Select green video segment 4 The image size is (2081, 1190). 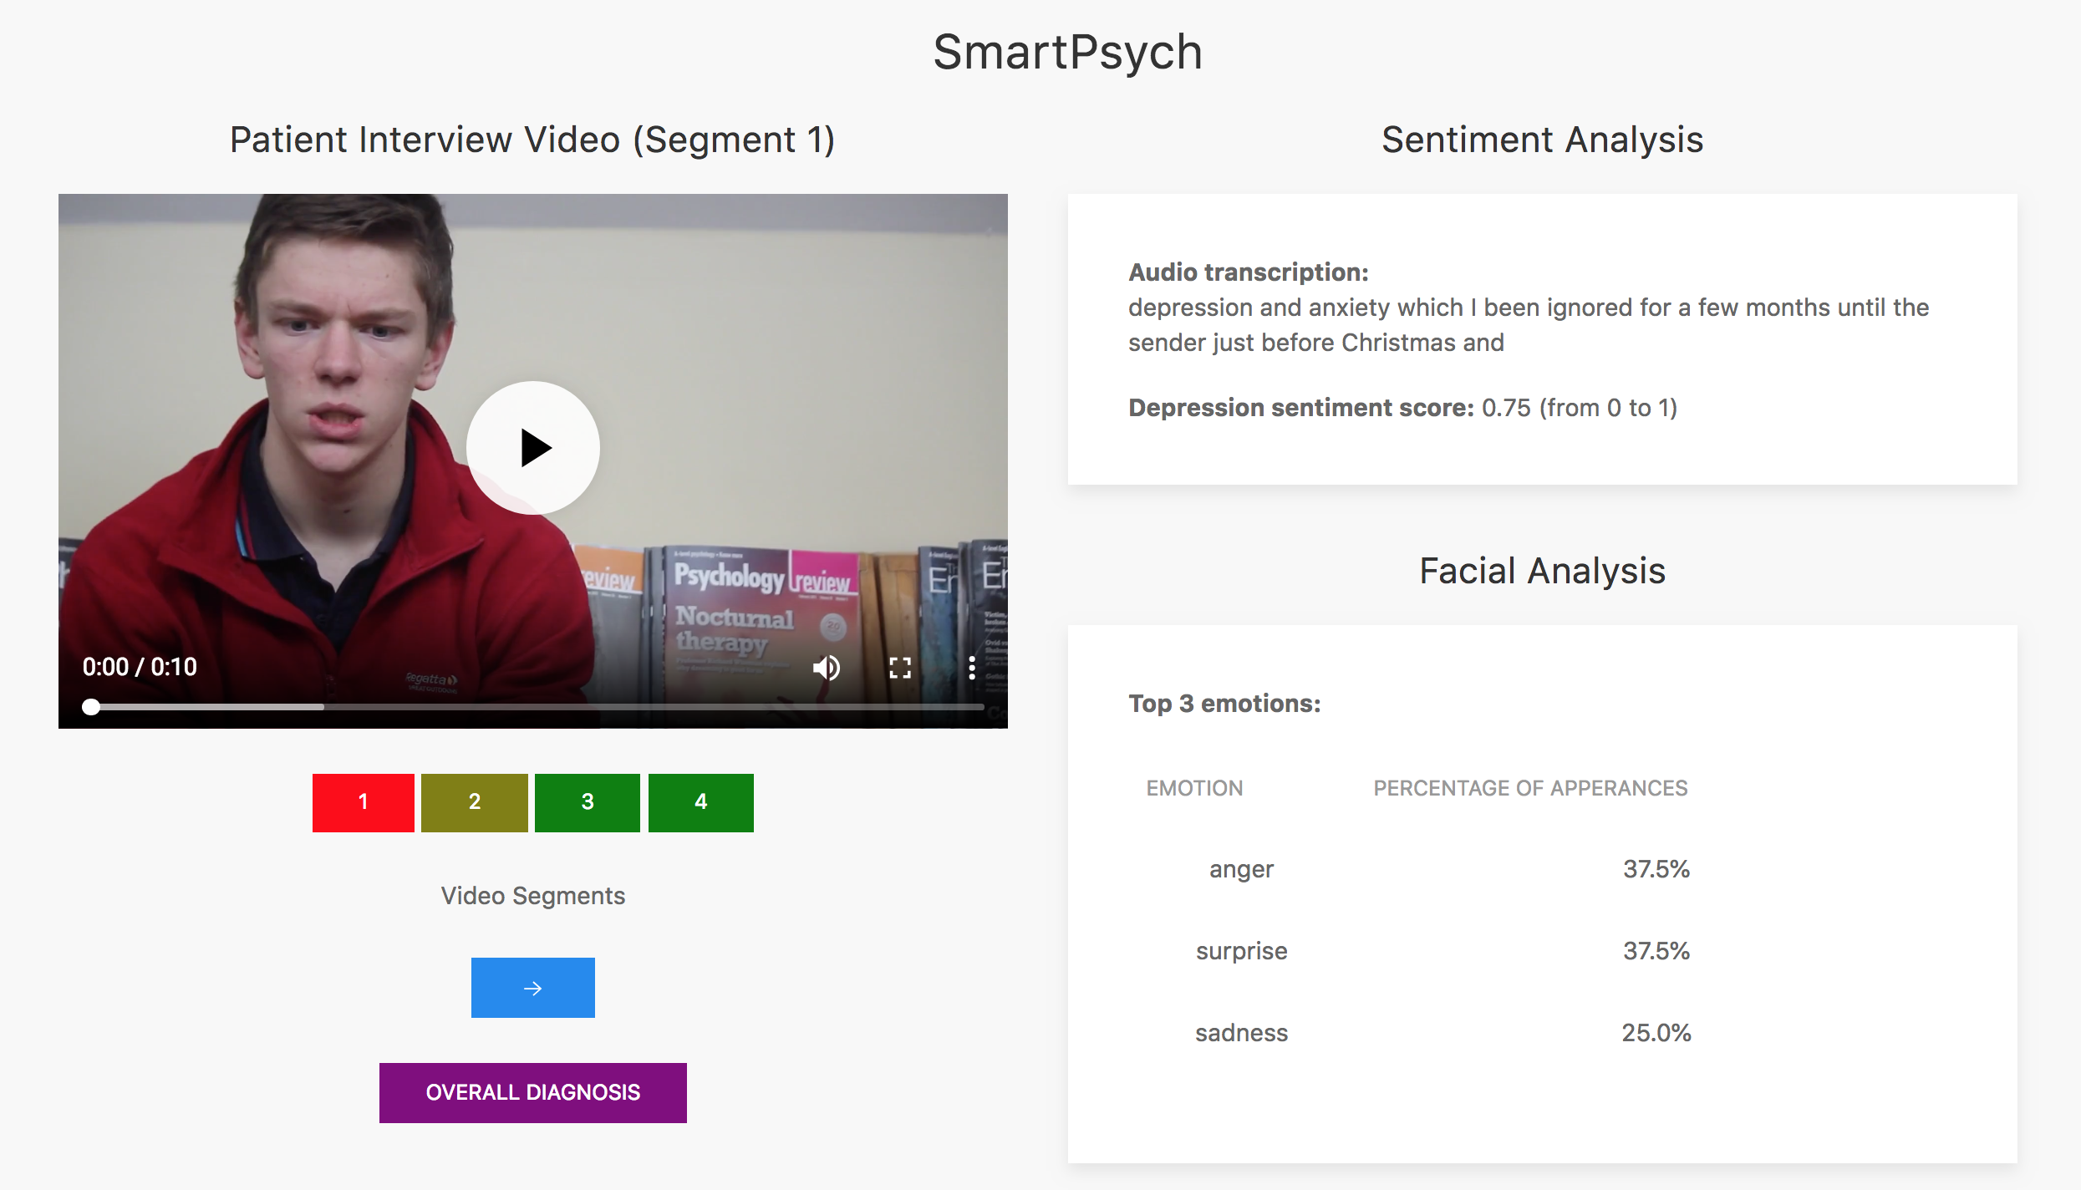click(x=700, y=802)
